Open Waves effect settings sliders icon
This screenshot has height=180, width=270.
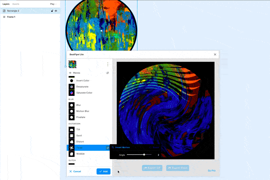click(x=108, y=73)
